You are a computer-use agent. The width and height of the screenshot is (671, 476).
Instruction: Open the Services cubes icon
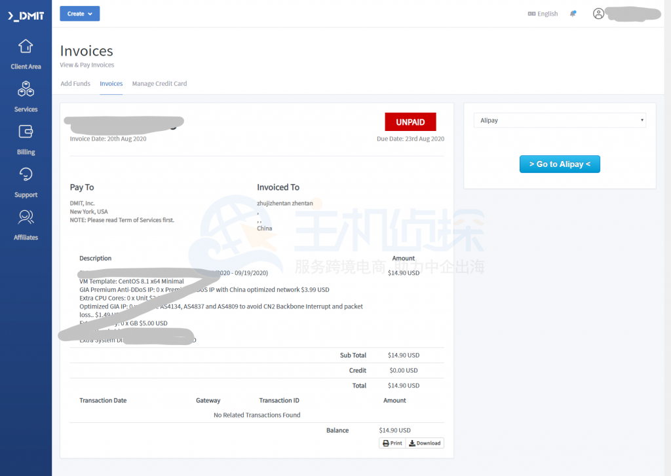26,88
